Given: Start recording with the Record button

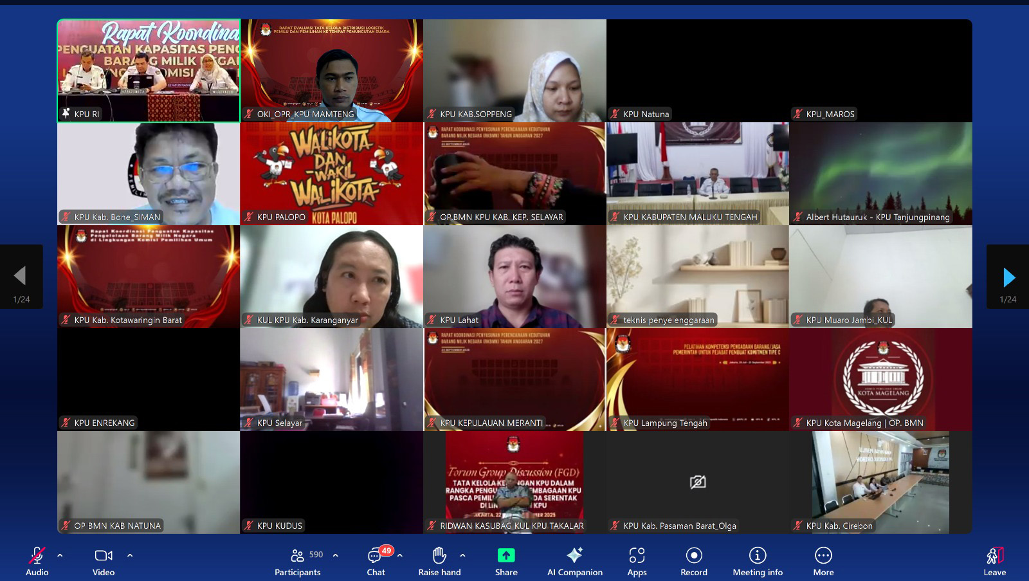Looking at the screenshot, I should [693, 561].
